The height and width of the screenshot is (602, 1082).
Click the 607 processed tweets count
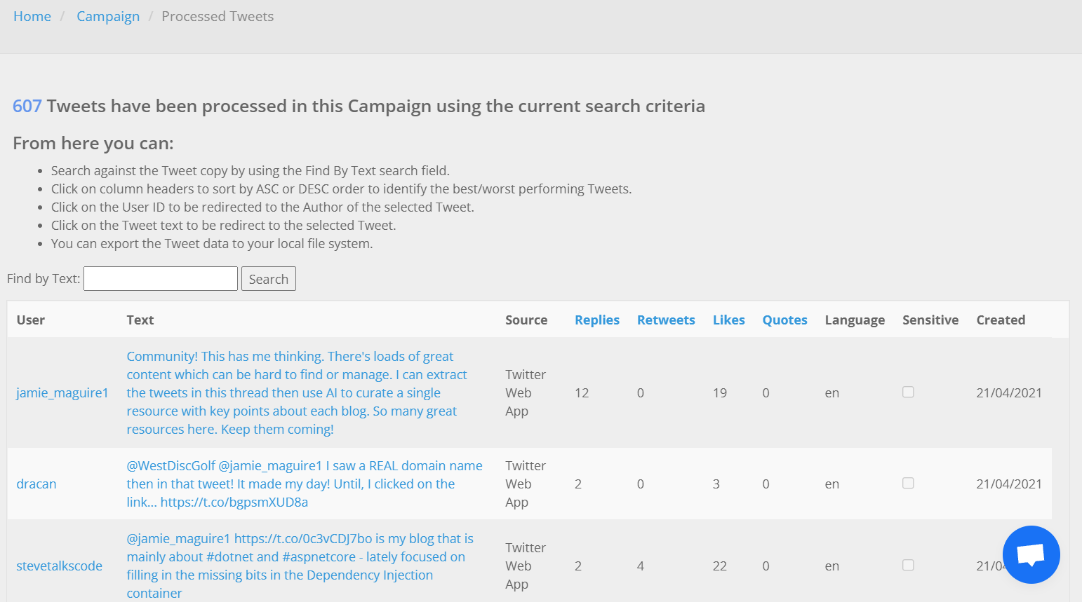click(x=27, y=107)
